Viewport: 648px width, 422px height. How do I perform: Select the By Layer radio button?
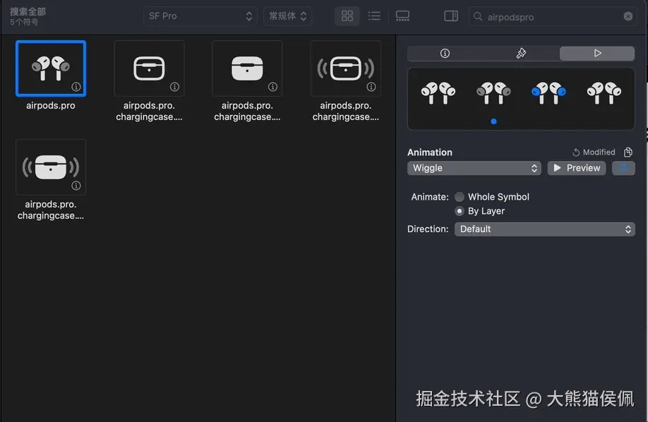coord(459,211)
